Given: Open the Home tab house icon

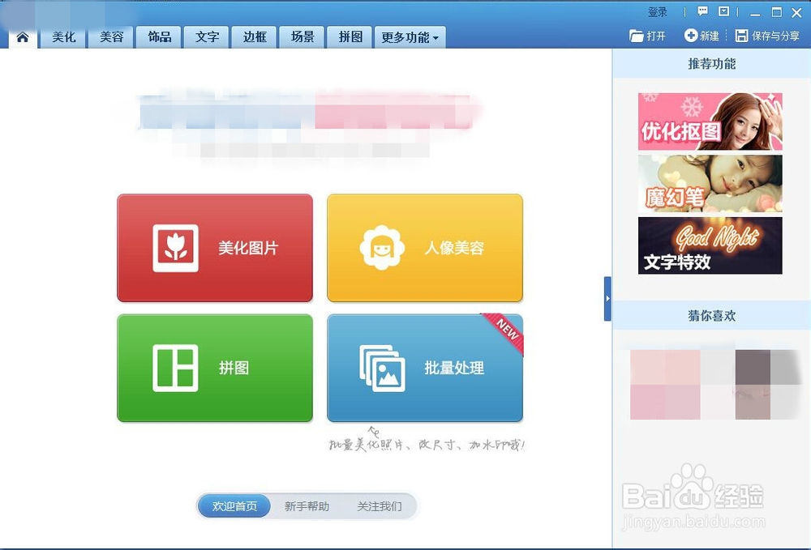Looking at the screenshot, I should click(22, 36).
